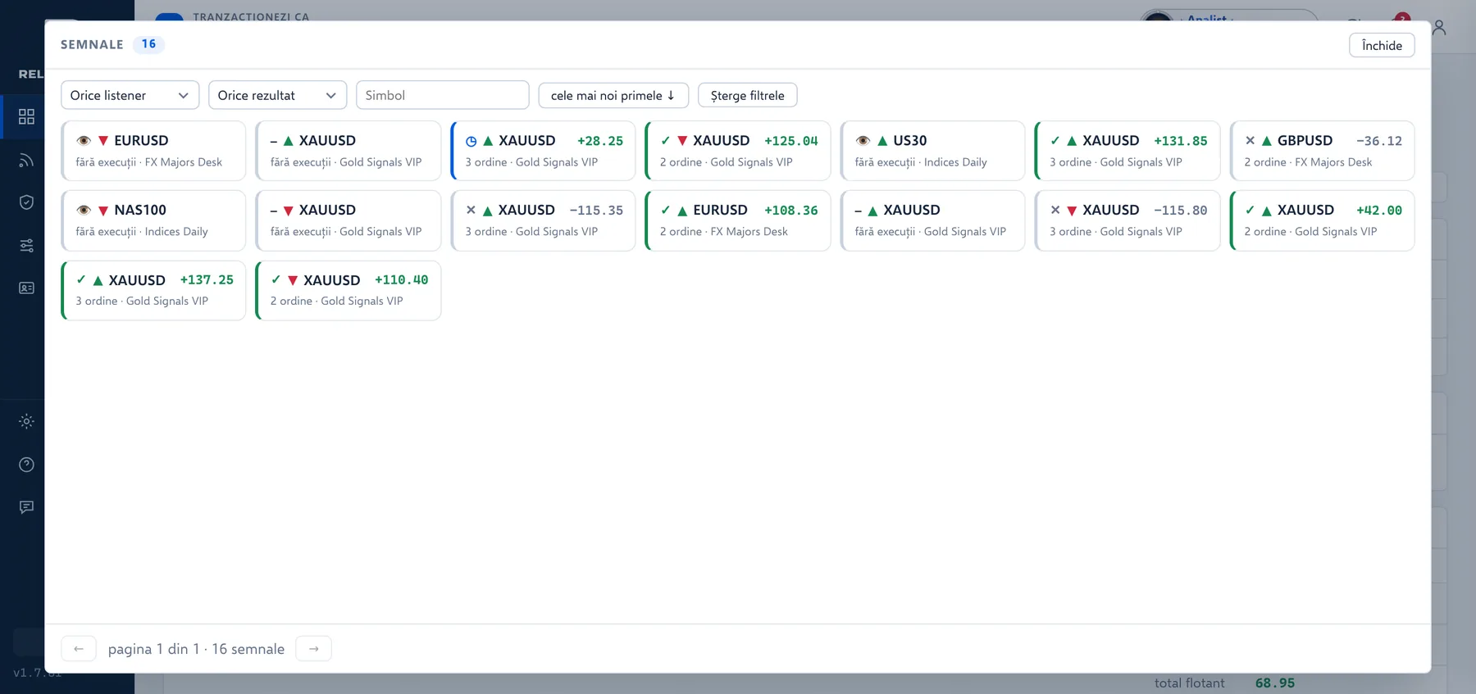Open the XAUUSD −115.80 signal card
The width and height of the screenshot is (1476, 694).
click(1127, 220)
